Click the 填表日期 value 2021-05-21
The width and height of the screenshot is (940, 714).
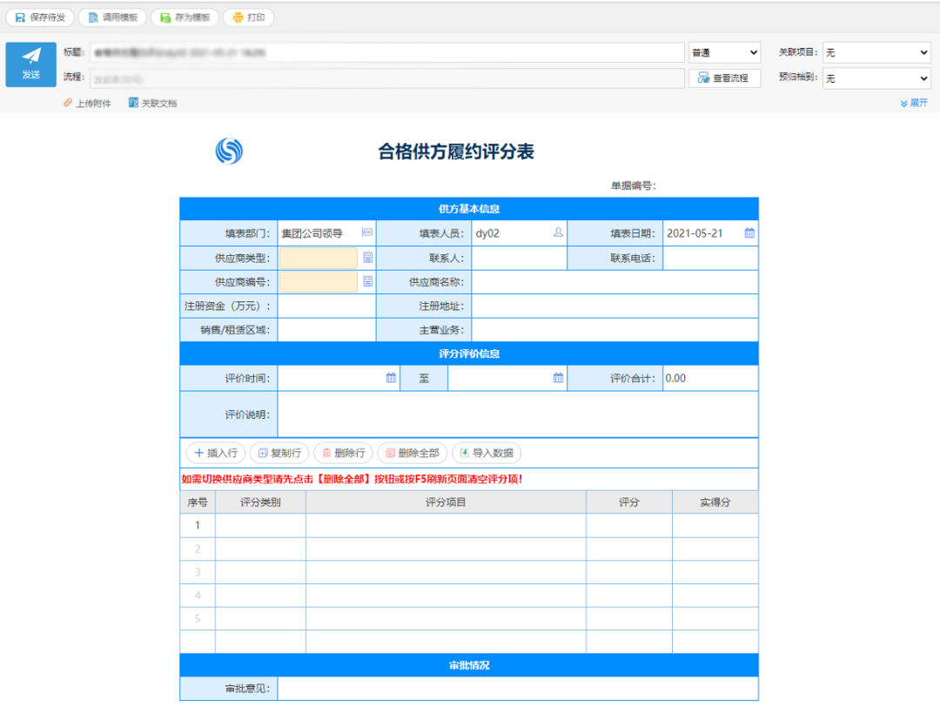pos(695,234)
